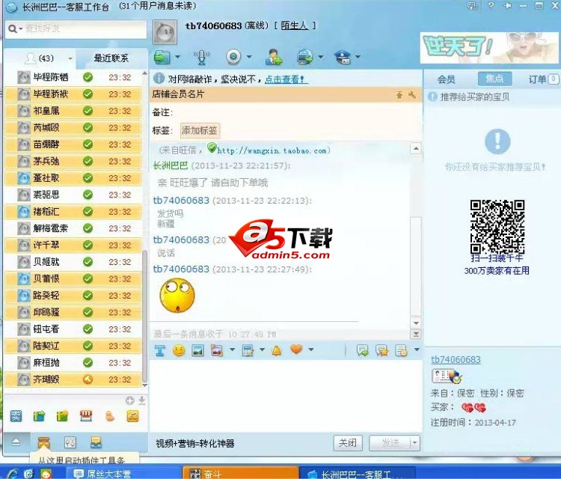Screen dimensions: 561x479
Task: Click in the message input area
Action: pyautogui.click(x=285, y=395)
